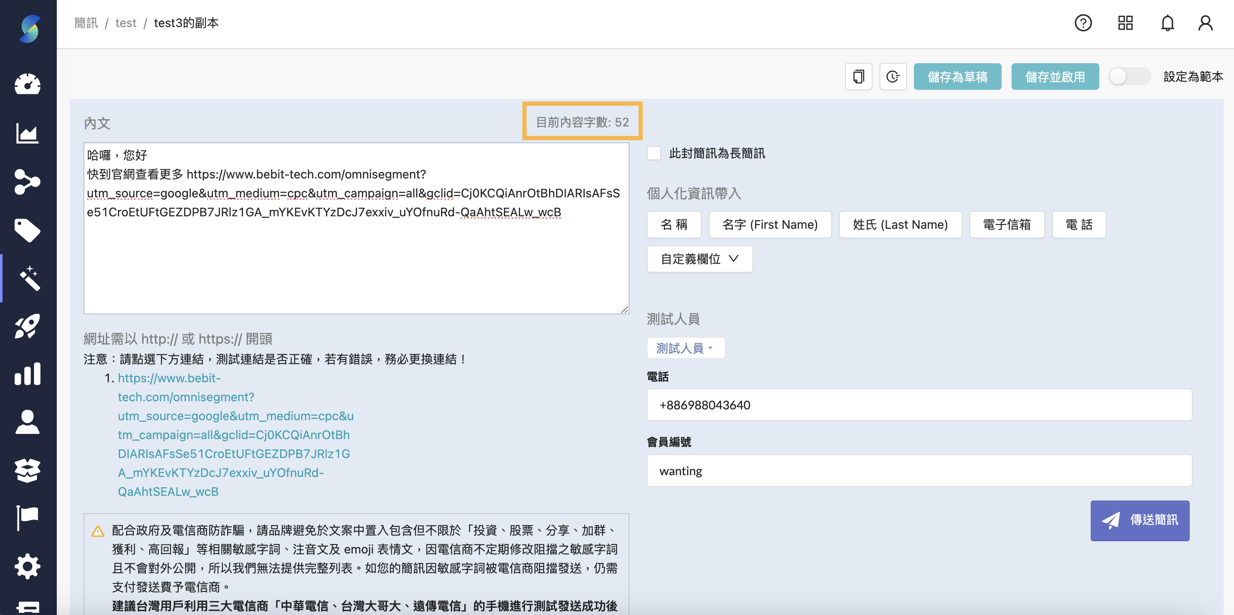Open the 測試人員 dropdown
1234x615 pixels.
click(x=685, y=348)
